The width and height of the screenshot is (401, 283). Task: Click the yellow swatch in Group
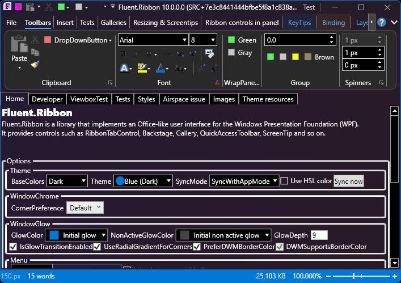pos(296,57)
